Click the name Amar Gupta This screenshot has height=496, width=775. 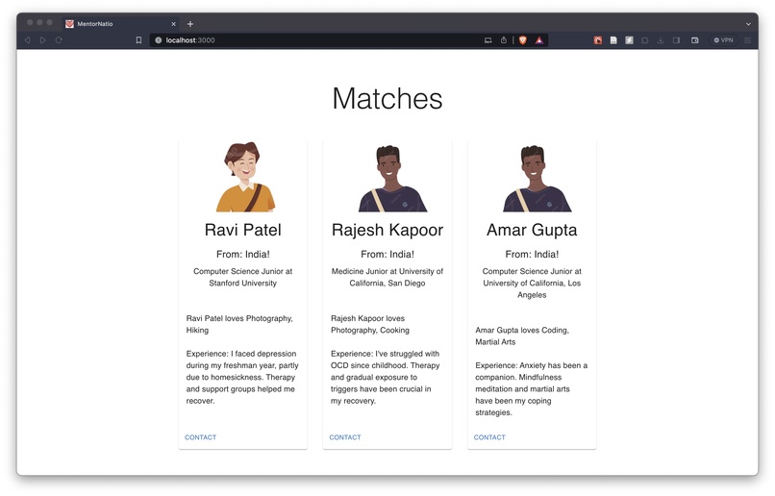tap(532, 230)
